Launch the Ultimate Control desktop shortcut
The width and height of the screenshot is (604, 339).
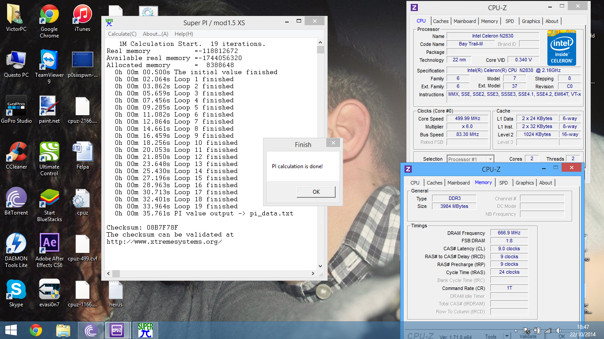[49, 159]
